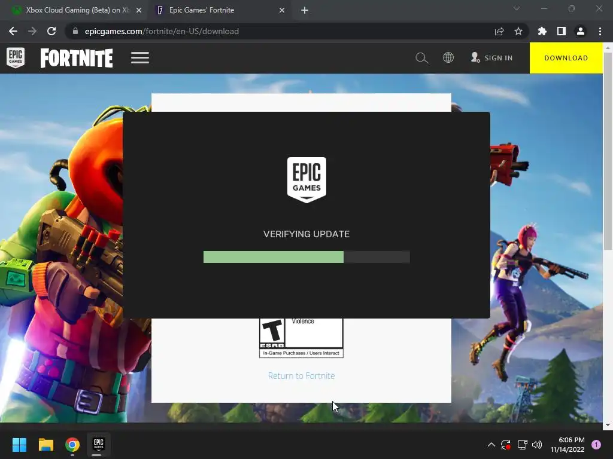Click the page vertical scrollbar thumb
Image resolution: width=613 pixels, height=459 pixels.
(x=608, y=151)
